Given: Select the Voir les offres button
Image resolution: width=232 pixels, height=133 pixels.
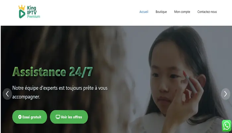Looking at the screenshot, I should pyautogui.click(x=69, y=117).
